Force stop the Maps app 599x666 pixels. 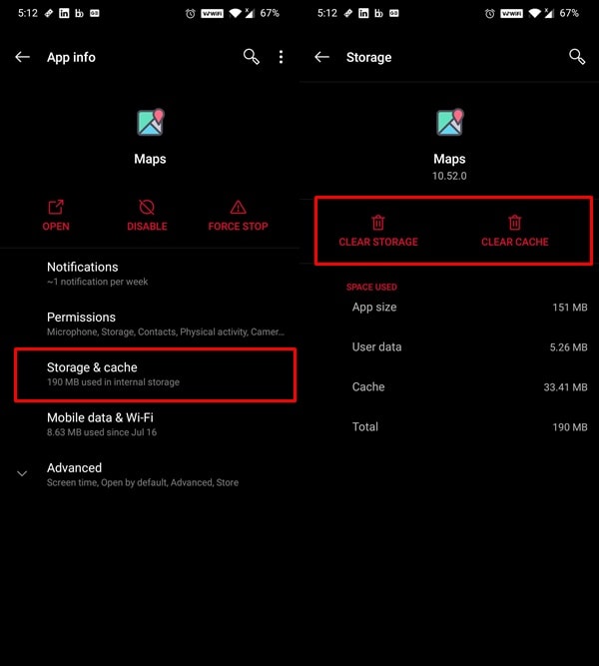238,216
